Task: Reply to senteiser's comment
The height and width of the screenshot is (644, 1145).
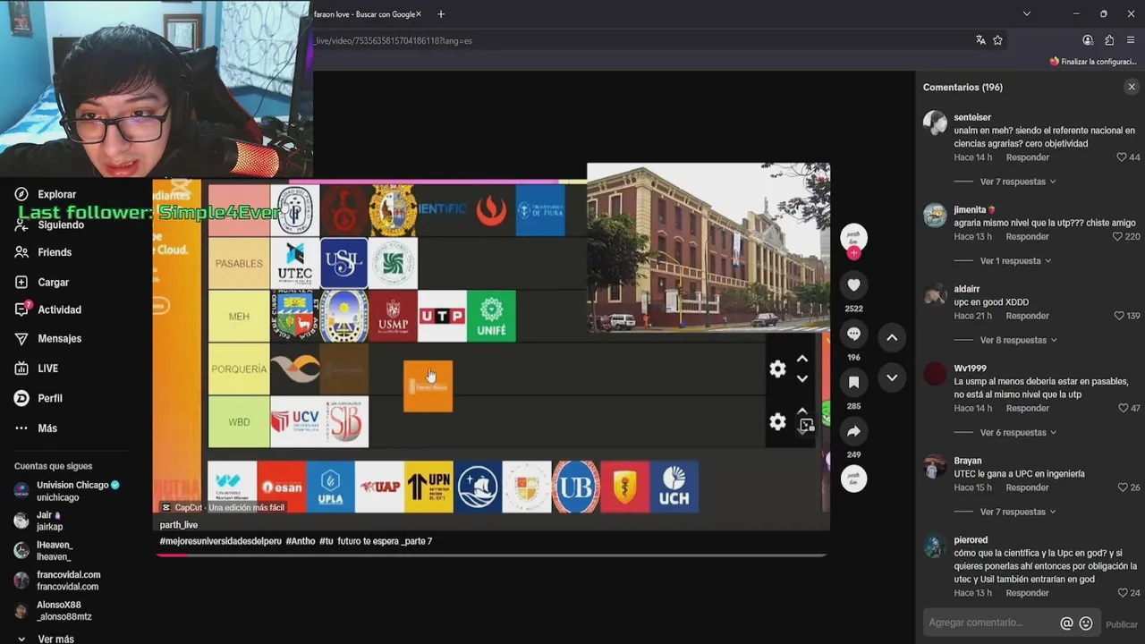Action: click(x=1027, y=157)
